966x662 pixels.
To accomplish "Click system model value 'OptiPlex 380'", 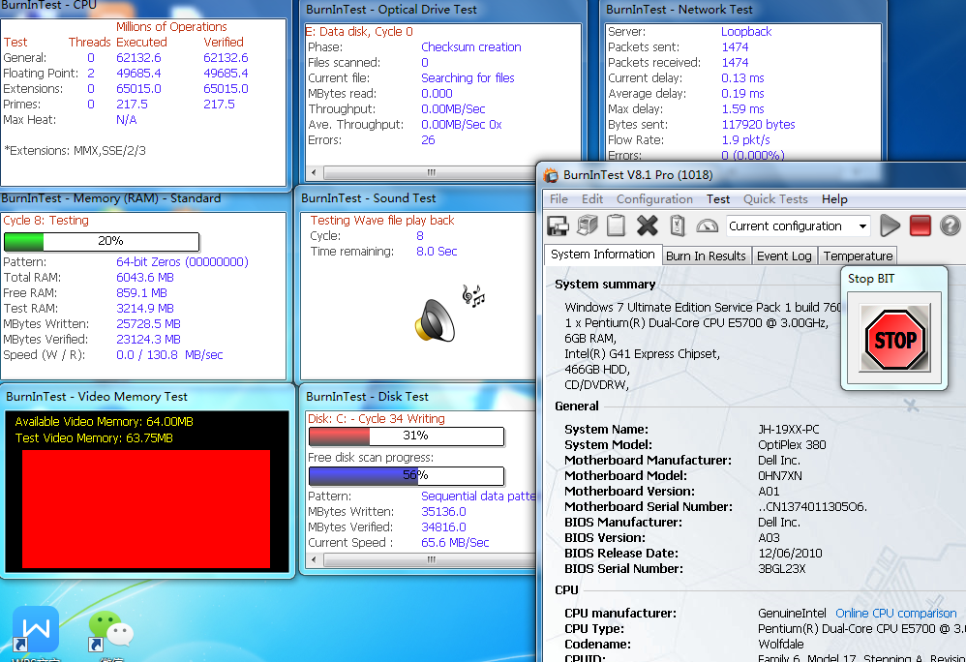I will pos(792,444).
